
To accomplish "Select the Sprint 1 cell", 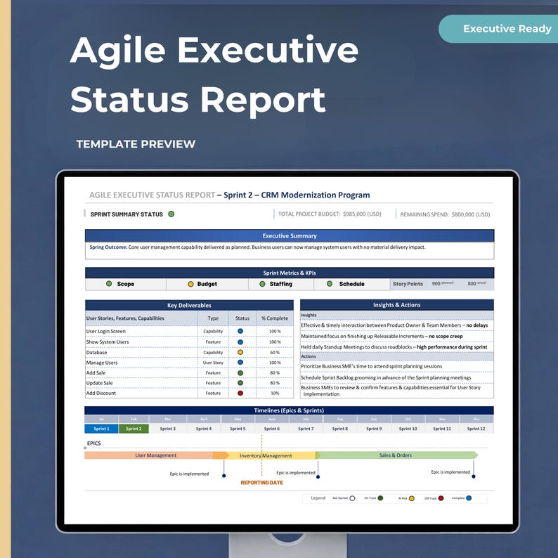I will click(x=101, y=429).
